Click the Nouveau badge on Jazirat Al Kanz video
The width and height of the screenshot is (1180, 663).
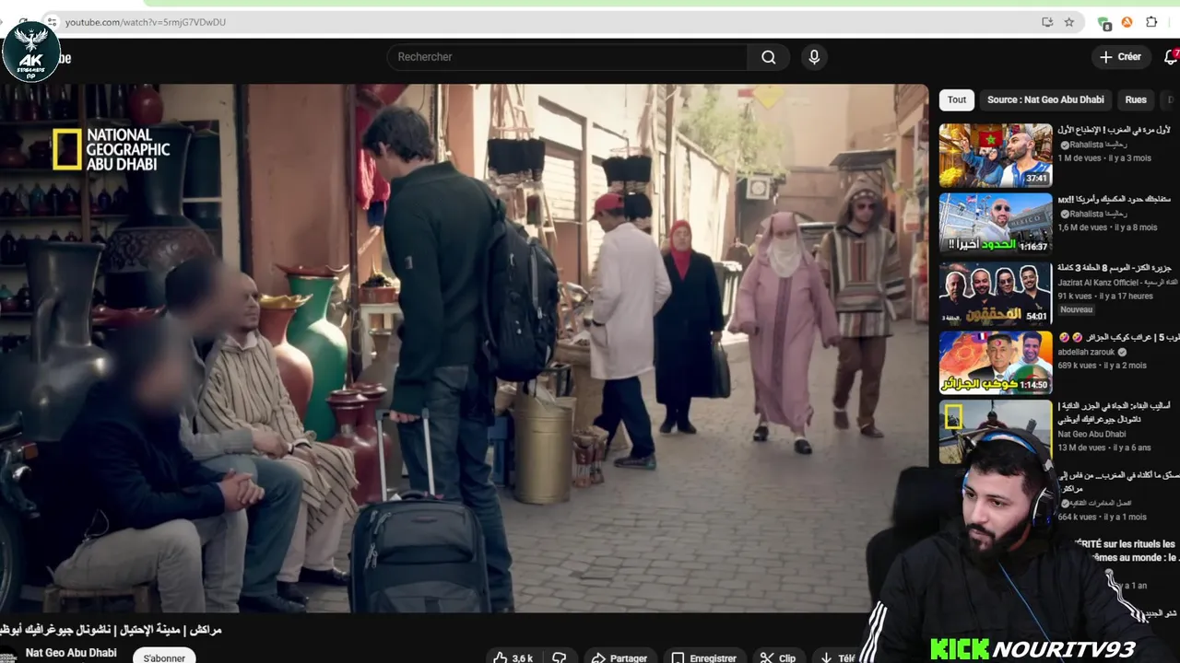[1076, 309]
